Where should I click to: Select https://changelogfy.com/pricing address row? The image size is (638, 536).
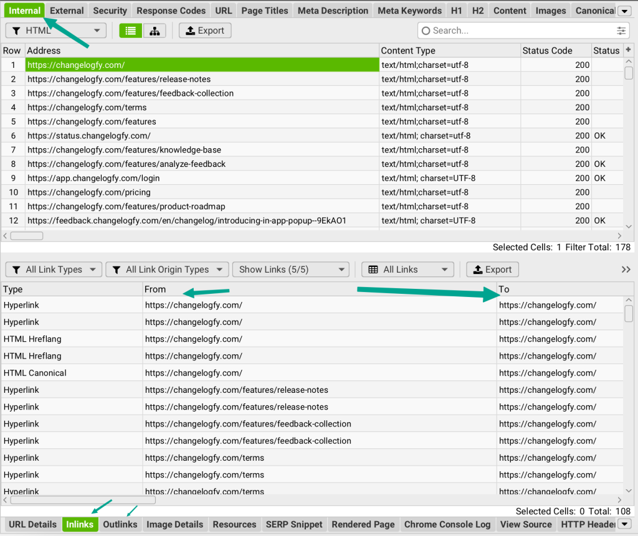(202, 192)
